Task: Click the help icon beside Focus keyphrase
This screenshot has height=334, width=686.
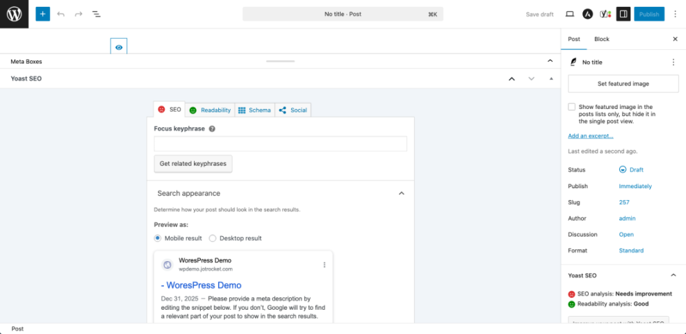Action: click(212, 129)
